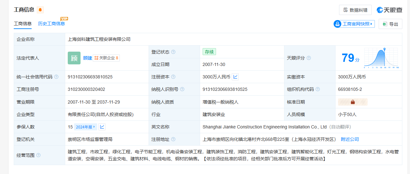Click the 实缴资本 3000万人民币 value
Image resolution: width=410 pixels, height=174 pixels.
[x=352, y=77]
